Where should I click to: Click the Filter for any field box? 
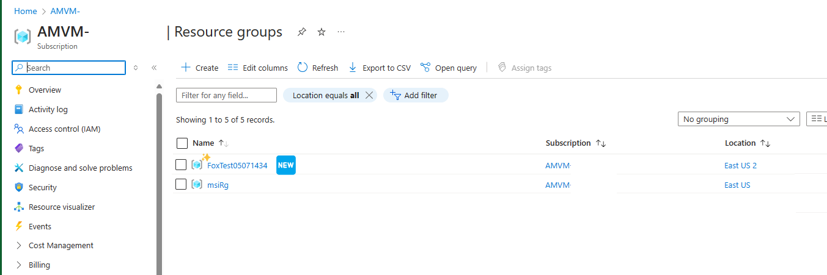tap(226, 95)
